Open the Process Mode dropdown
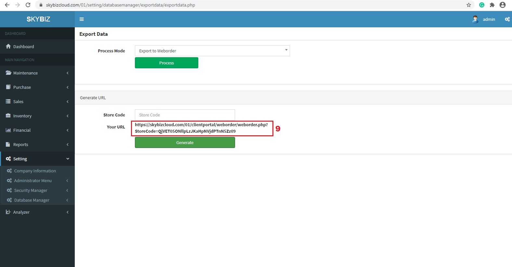Screen dimensions: 512x267 tap(212, 51)
